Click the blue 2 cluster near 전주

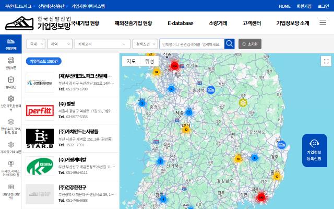[x=160, y=161]
